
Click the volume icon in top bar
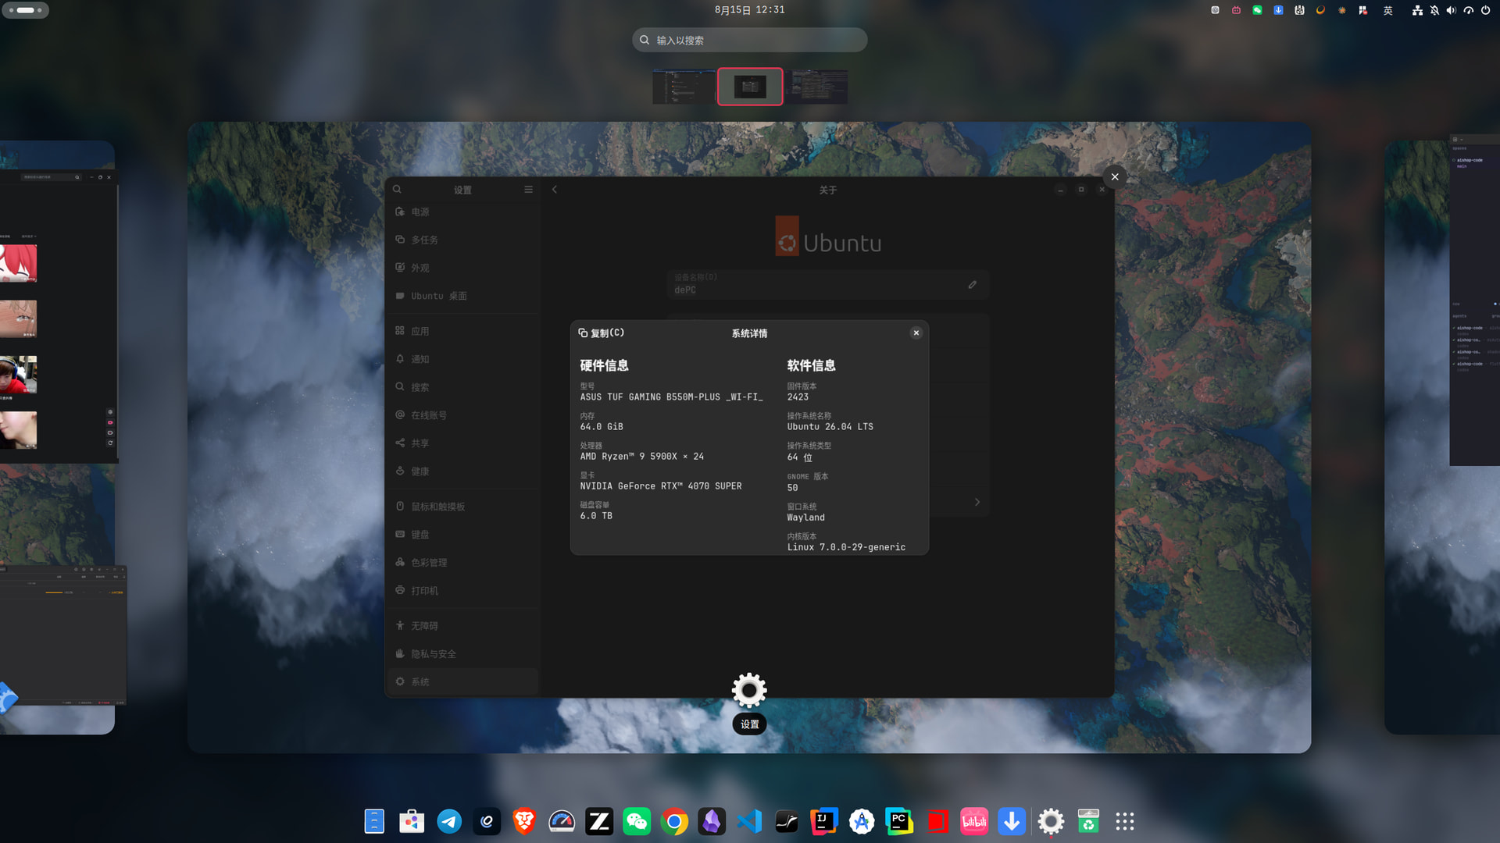(1451, 10)
